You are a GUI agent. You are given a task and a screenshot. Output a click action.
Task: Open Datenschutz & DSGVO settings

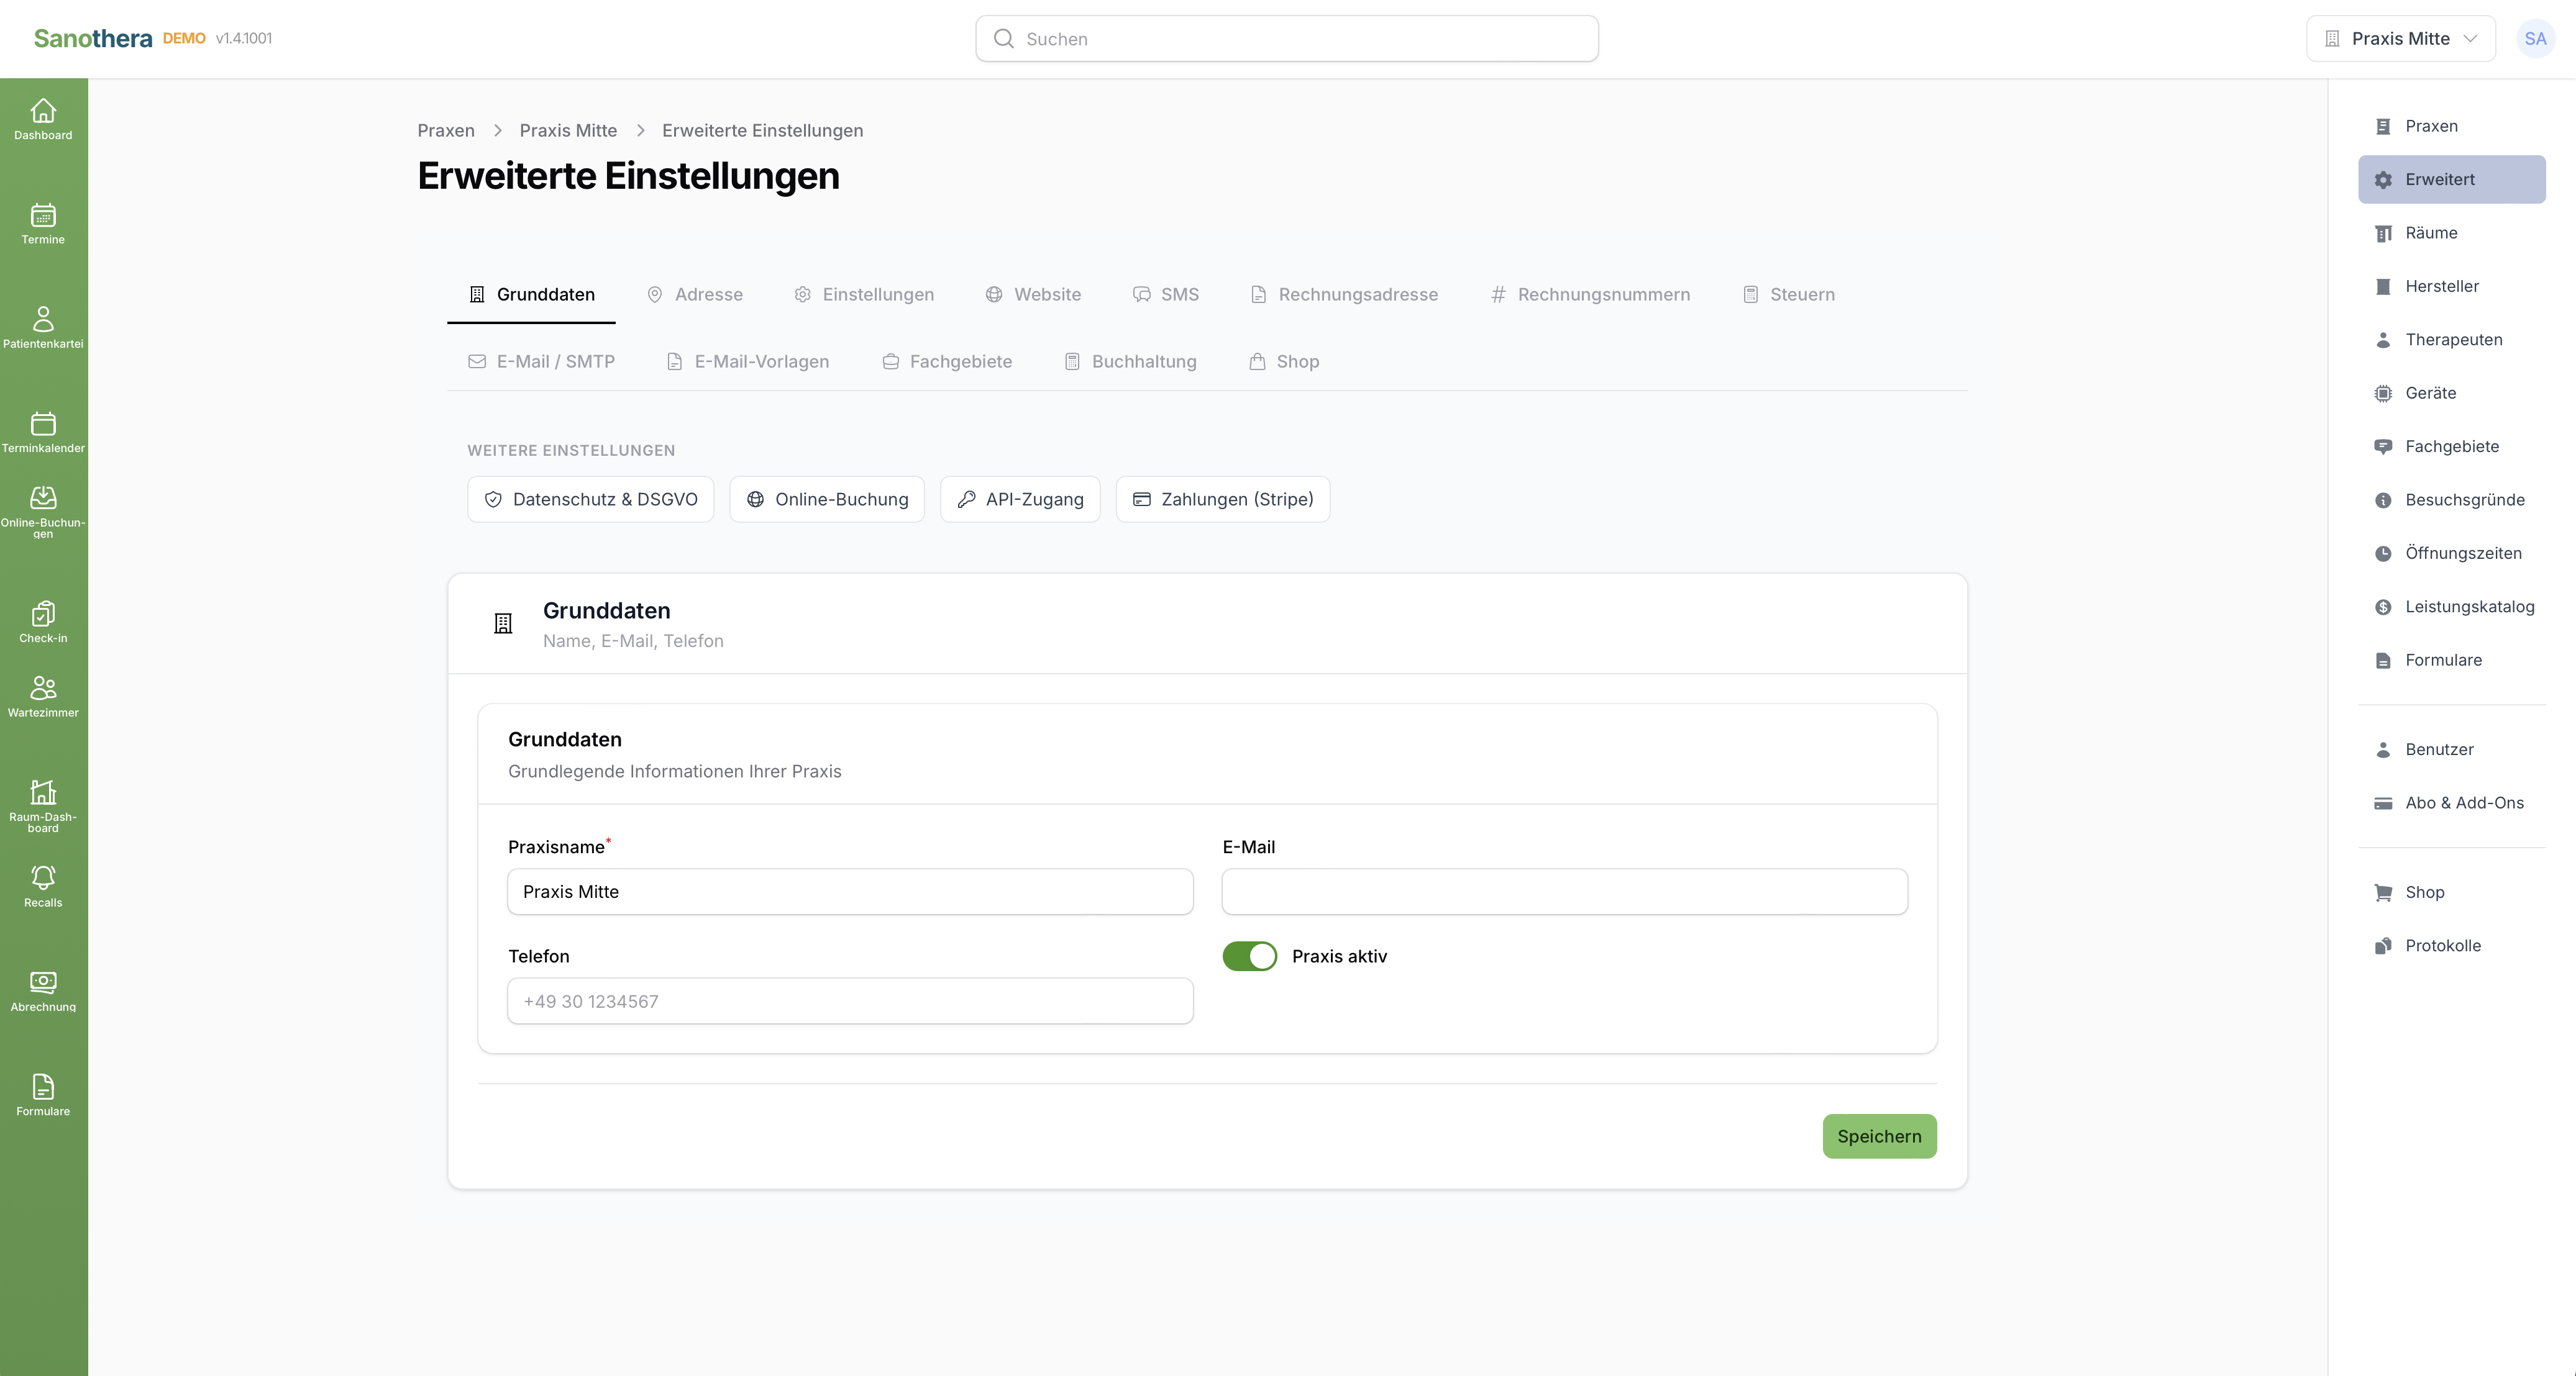click(x=590, y=500)
